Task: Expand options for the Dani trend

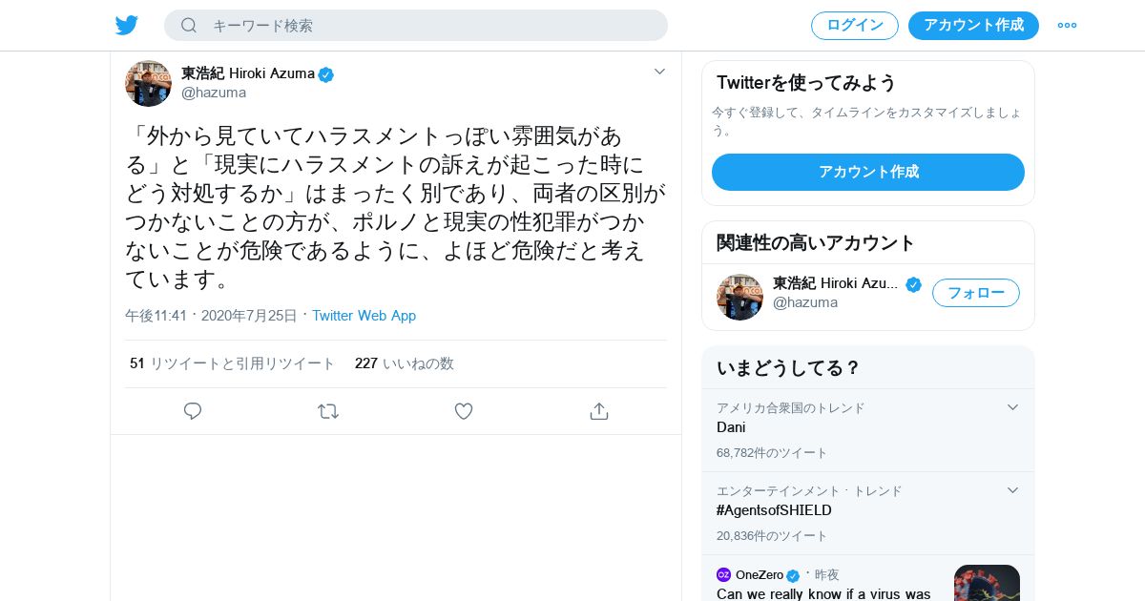Action: tap(1012, 407)
